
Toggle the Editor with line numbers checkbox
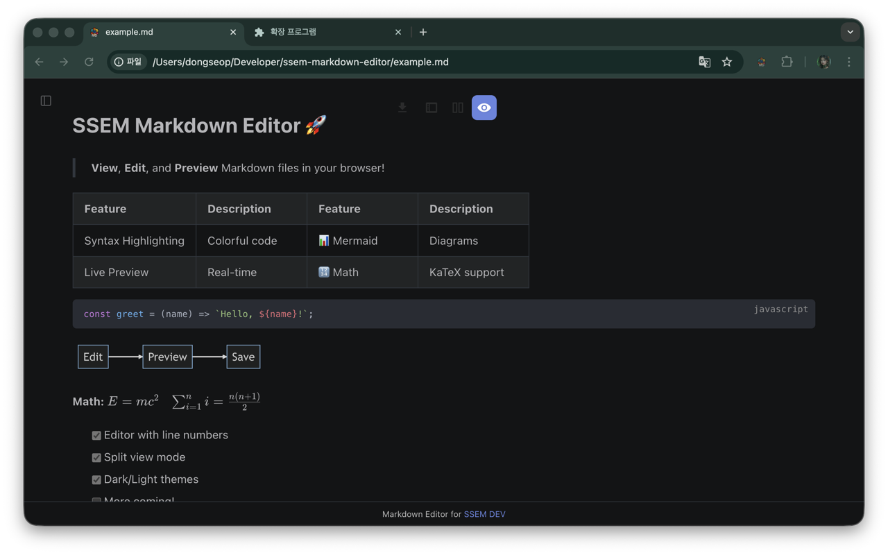[96, 436]
